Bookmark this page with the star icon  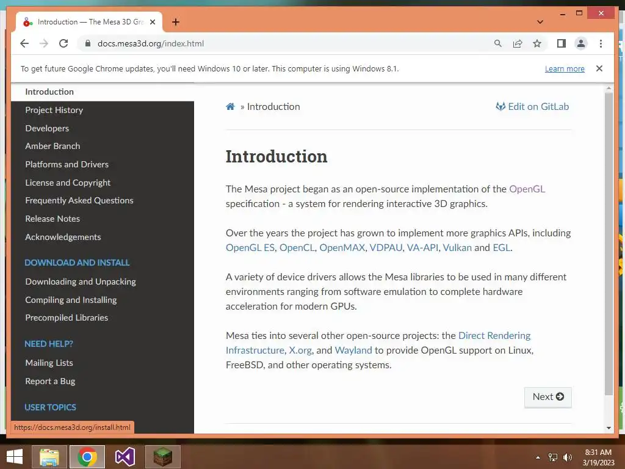click(x=537, y=43)
